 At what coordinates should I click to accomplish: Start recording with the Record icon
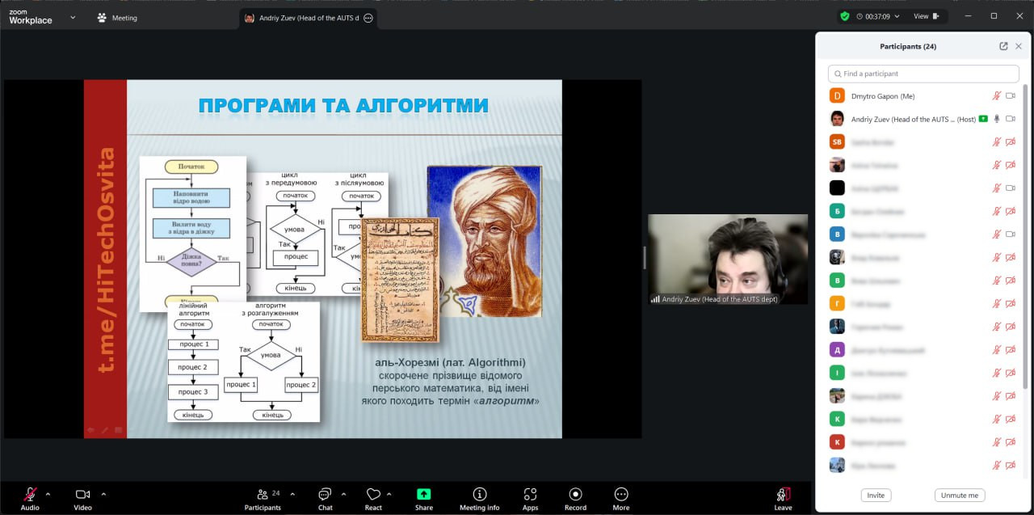coord(575,494)
